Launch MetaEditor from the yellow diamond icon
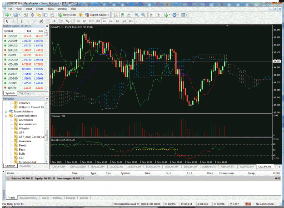 80,15
